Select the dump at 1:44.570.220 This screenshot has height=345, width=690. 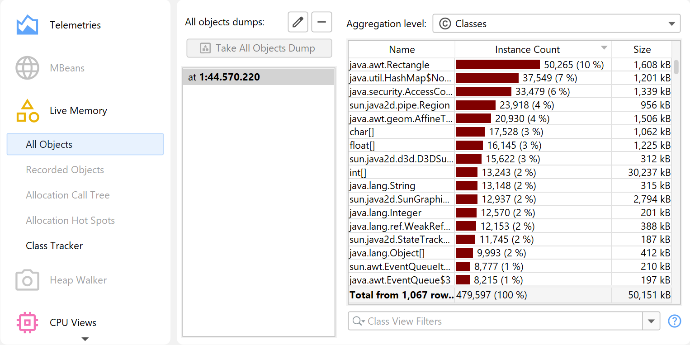point(258,77)
